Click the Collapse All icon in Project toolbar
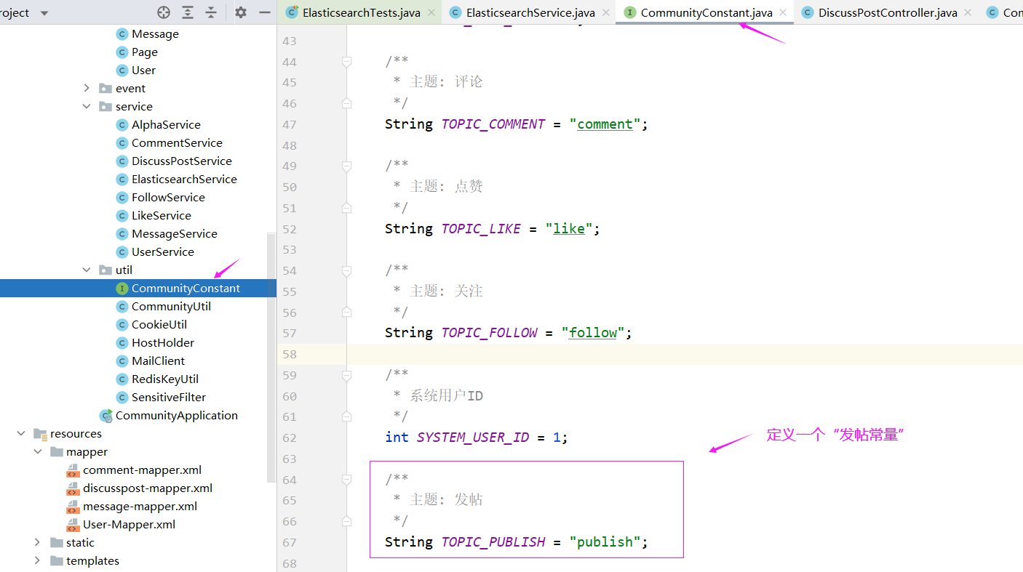Viewport: 1023px width, 572px height. pyautogui.click(x=211, y=12)
